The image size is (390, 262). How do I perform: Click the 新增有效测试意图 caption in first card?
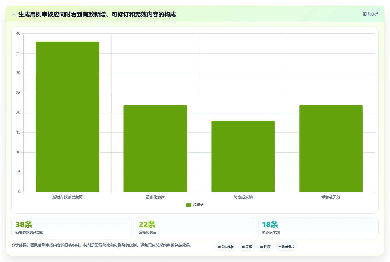29,232
